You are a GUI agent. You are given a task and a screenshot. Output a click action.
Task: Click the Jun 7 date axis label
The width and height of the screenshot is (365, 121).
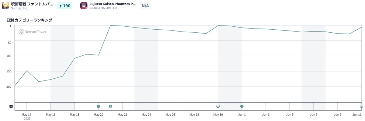point(314,115)
